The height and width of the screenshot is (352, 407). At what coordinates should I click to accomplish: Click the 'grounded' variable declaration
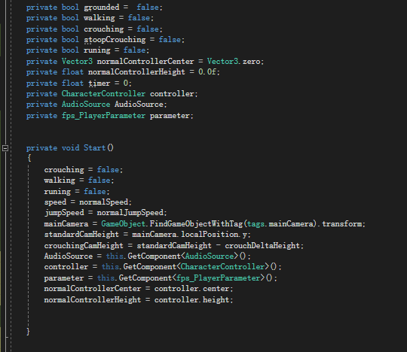(x=102, y=8)
